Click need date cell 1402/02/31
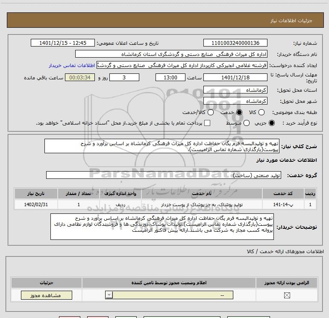 [x=36, y=204]
